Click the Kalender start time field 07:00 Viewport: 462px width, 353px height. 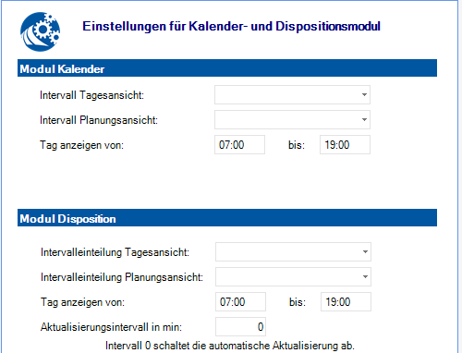click(239, 145)
